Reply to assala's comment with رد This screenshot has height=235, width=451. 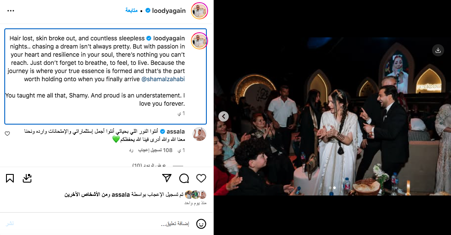pos(131,150)
